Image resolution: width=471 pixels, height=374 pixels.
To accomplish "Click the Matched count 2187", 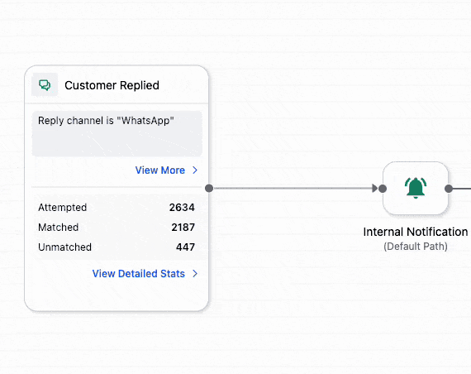I will click(183, 228).
